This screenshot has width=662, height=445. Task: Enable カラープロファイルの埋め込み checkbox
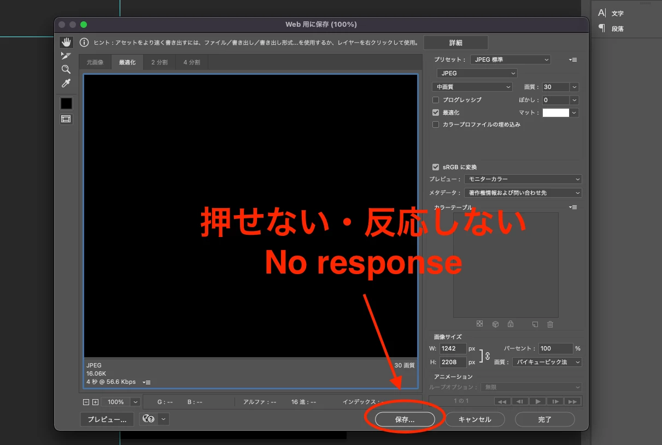click(436, 124)
